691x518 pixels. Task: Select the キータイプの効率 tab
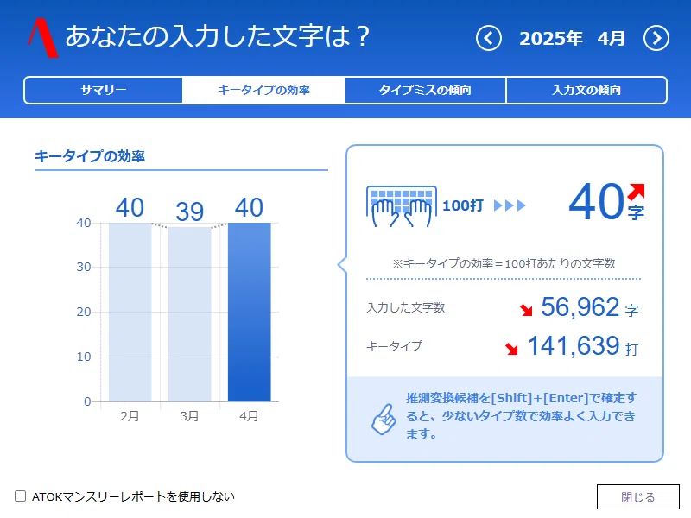tap(263, 91)
